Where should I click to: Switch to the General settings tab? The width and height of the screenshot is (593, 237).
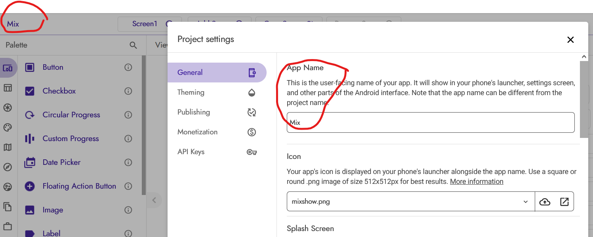point(217,73)
